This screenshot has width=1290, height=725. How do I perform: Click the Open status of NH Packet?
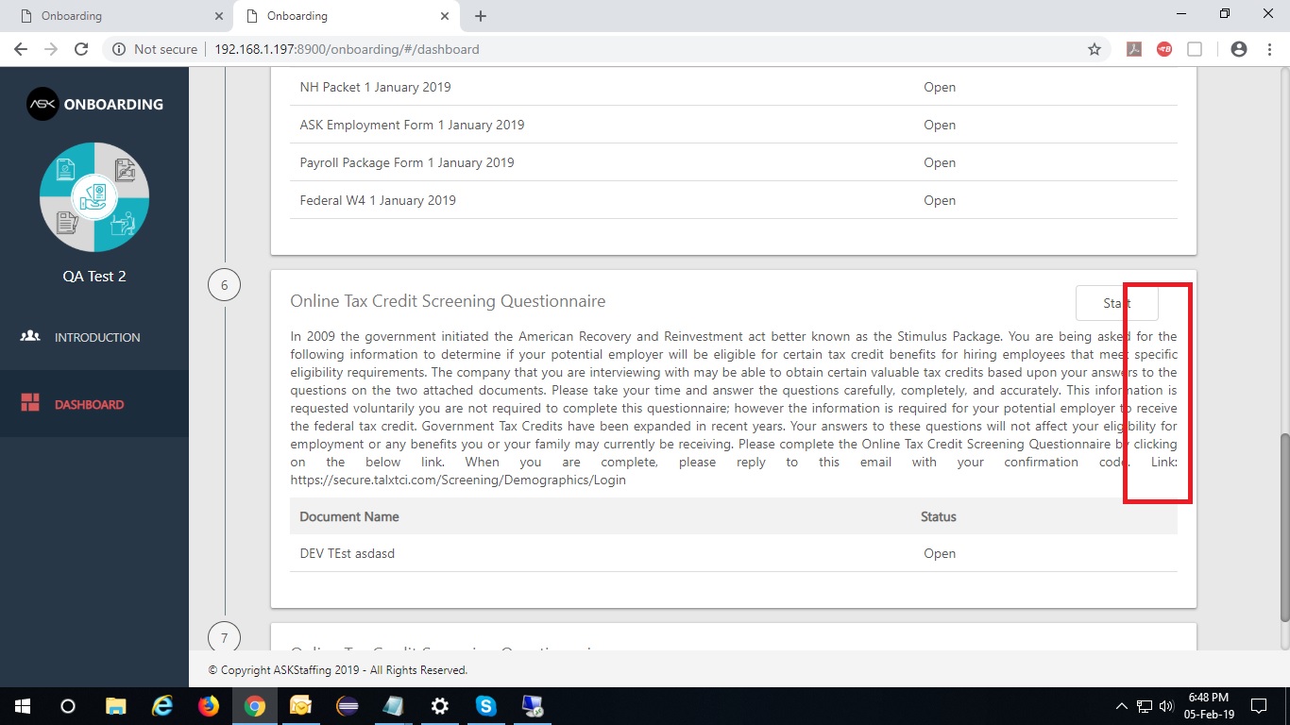(x=940, y=87)
